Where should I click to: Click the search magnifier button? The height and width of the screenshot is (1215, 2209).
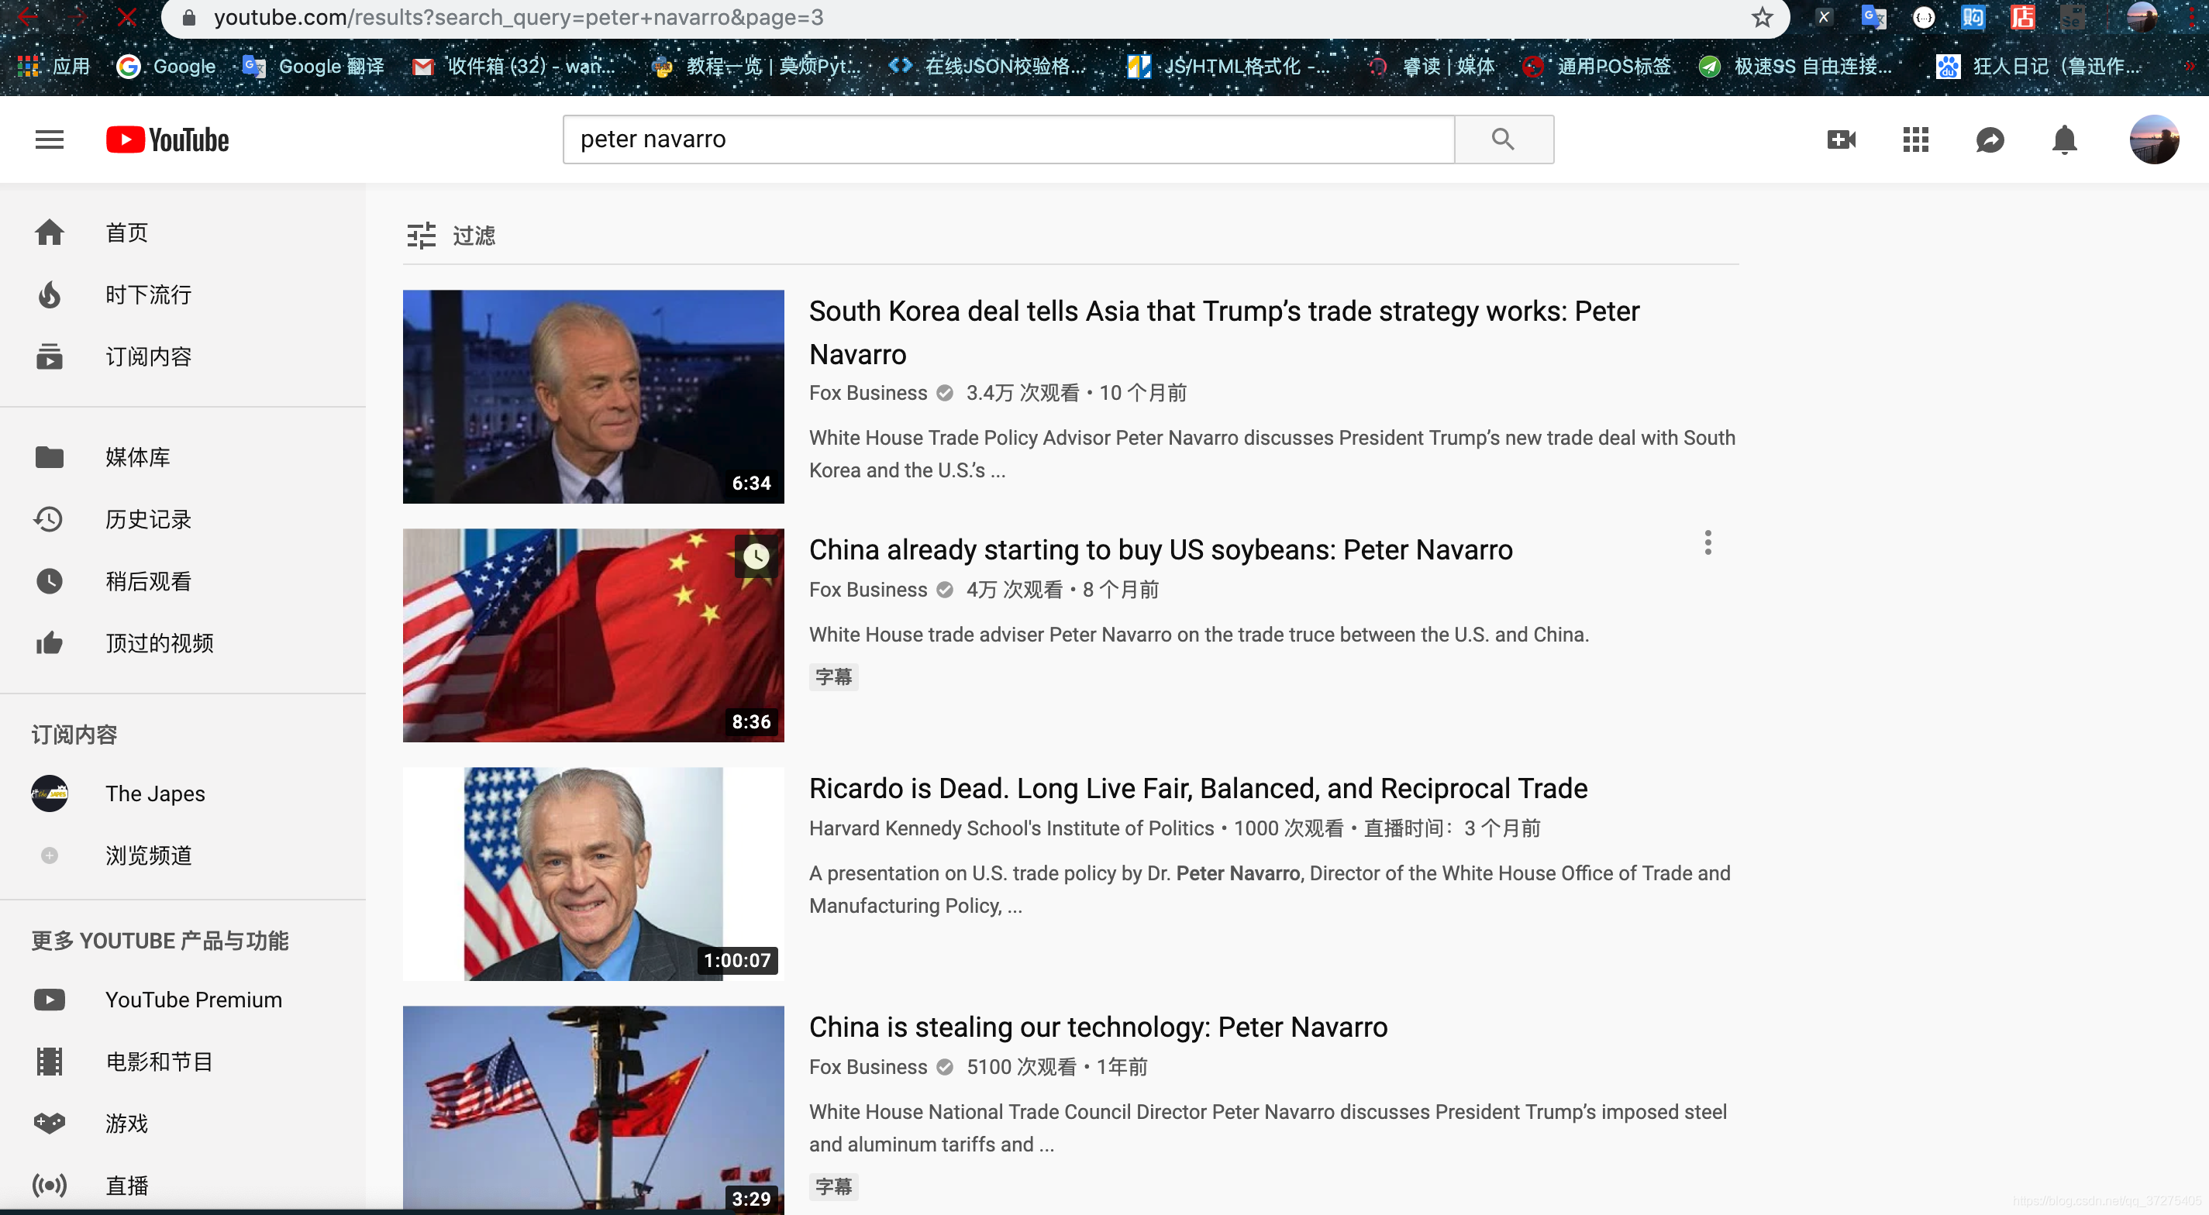1503,139
